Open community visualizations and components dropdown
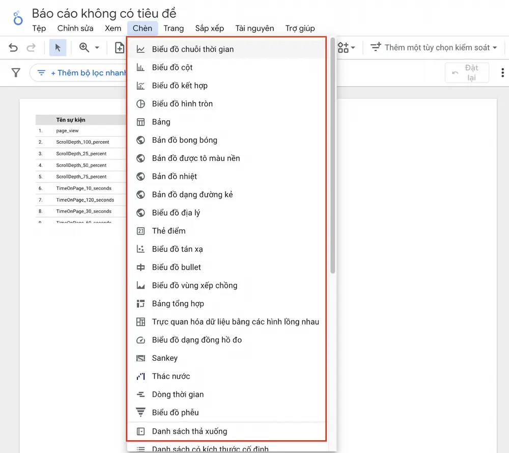Screen dimensions: 509x453 pyautogui.click(x=346, y=47)
